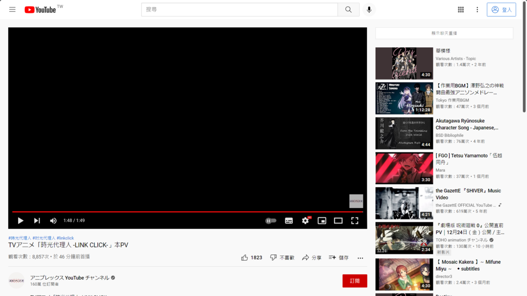
Task: Open Mosaic Kakera video thumbnail
Action: pyautogui.click(x=405, y=274)
